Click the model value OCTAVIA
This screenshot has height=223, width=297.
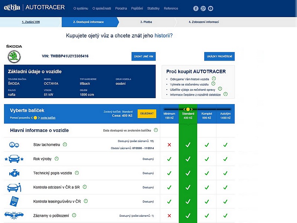click(x=51, y=84)
